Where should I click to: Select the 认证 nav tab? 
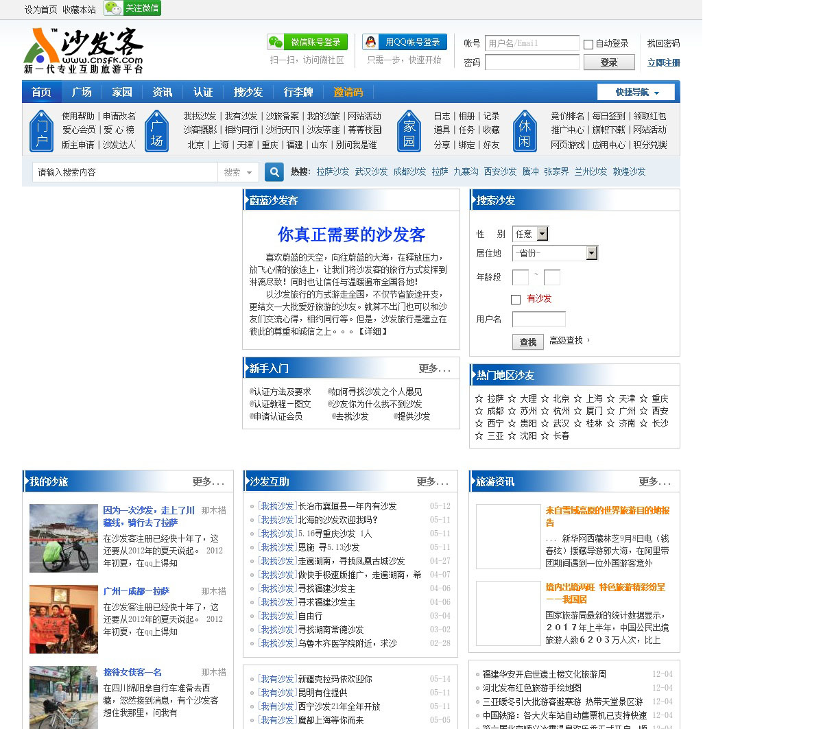click(x=203, y=92)
